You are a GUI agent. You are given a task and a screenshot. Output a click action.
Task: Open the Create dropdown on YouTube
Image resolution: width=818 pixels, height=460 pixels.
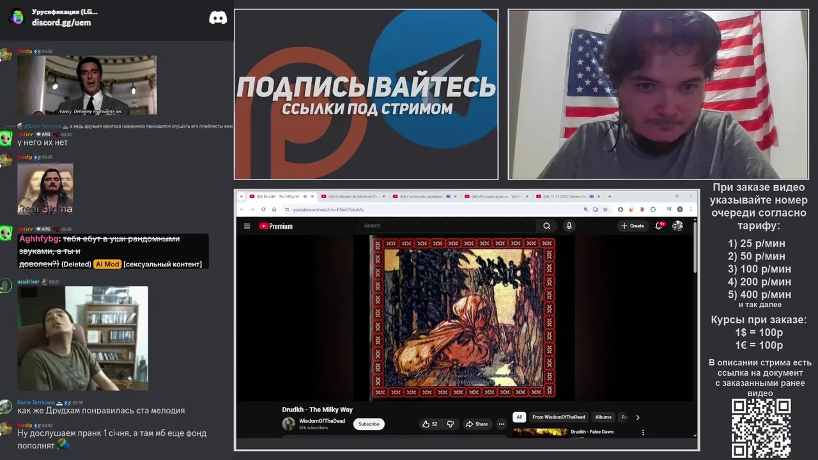[632, 226]
